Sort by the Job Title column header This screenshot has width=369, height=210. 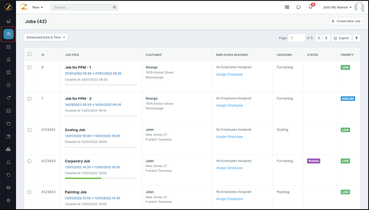[x=72, y=55]
